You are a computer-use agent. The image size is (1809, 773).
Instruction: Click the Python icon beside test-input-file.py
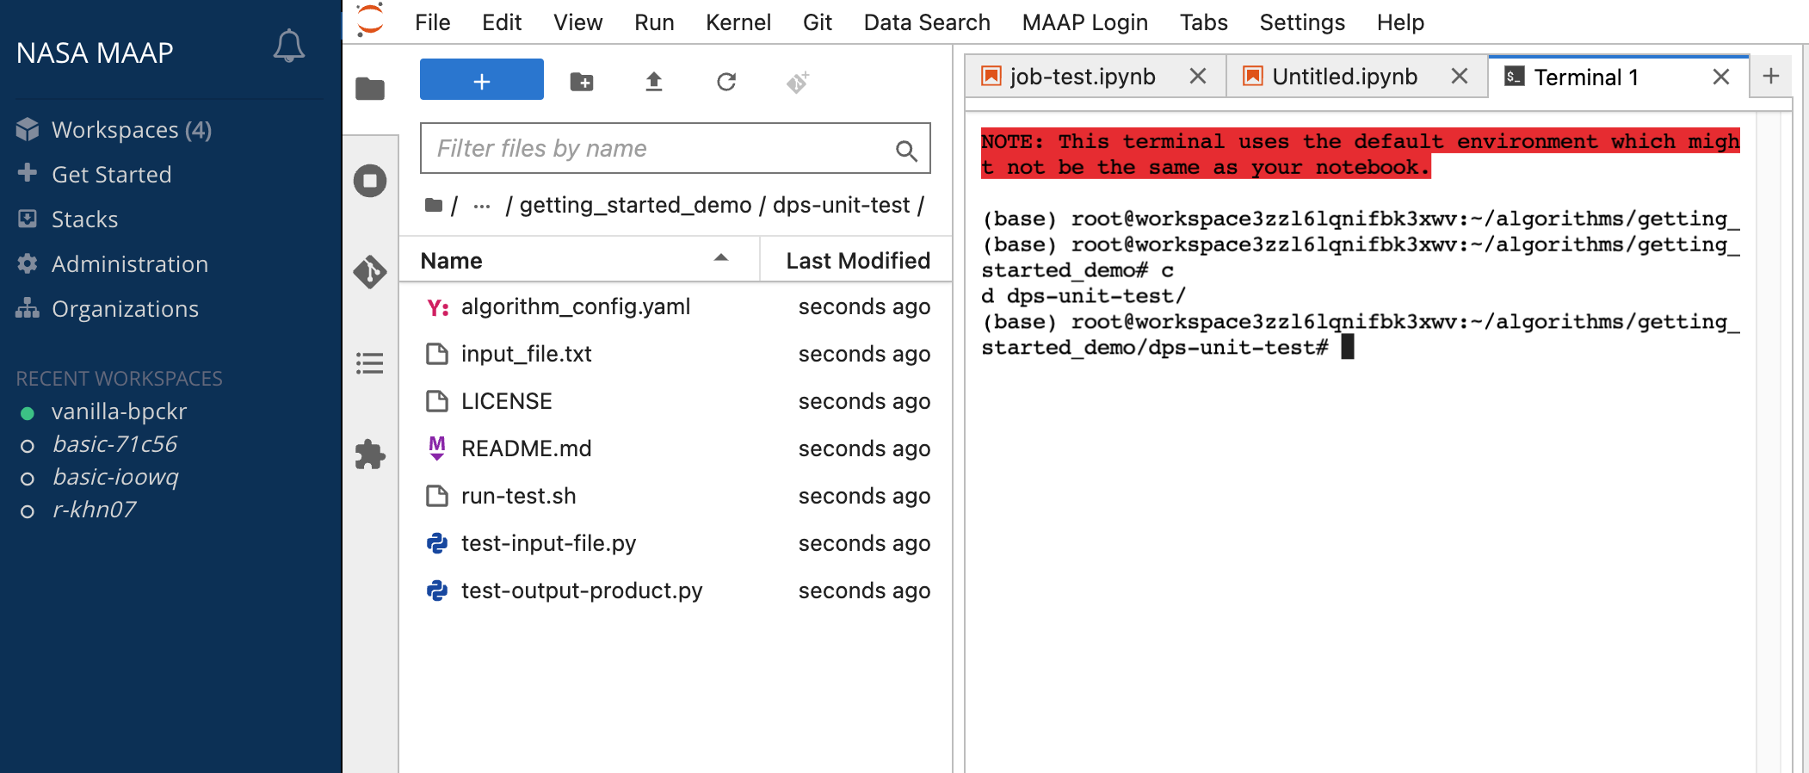click(437, 543)
